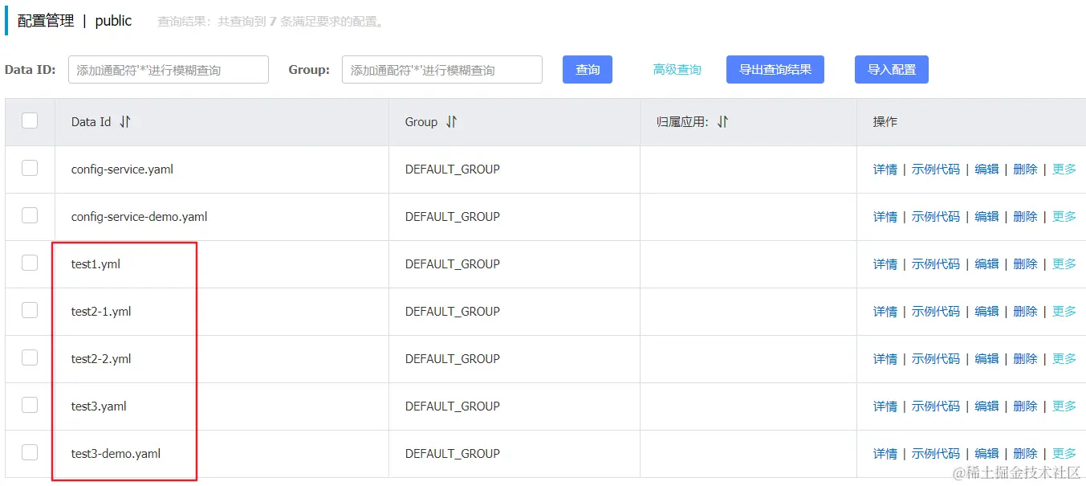Click the 查询 search button
The width and height of the screenshot is (1086, 486).
[588, 70]
